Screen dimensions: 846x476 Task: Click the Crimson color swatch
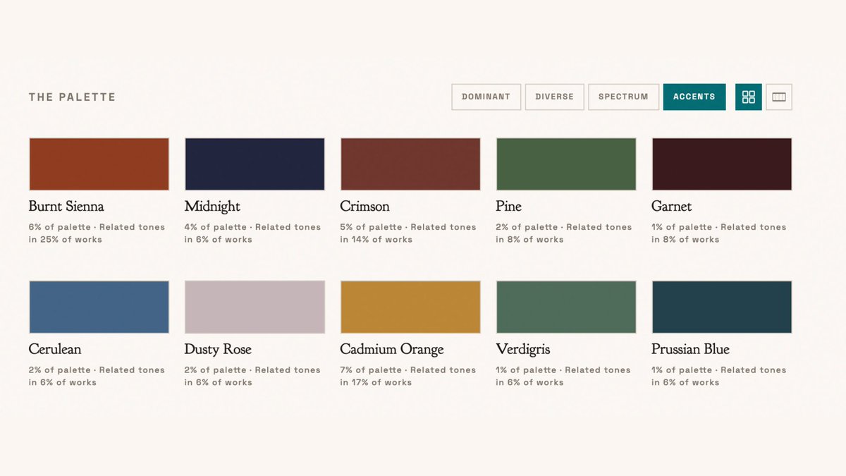[410, 164]
